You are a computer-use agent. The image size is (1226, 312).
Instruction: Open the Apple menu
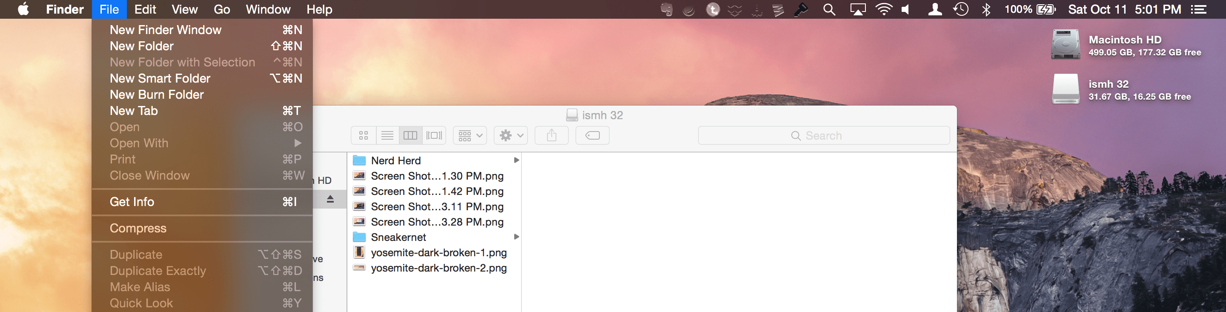23,9
